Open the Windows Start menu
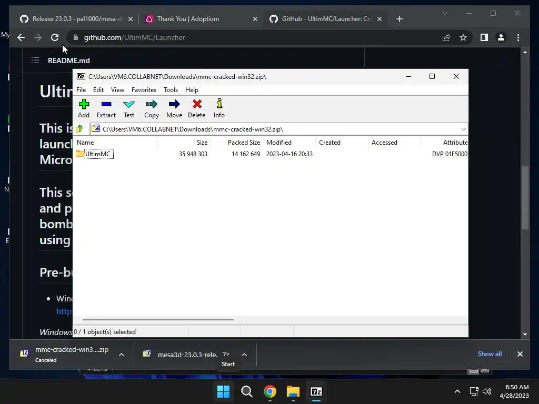Viewport: 539px width, 404px height. point(223,391)
